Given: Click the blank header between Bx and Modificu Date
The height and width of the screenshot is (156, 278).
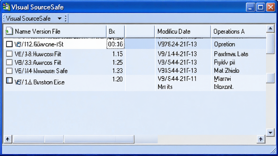Looking at the screenshot, I should [140, 31].
